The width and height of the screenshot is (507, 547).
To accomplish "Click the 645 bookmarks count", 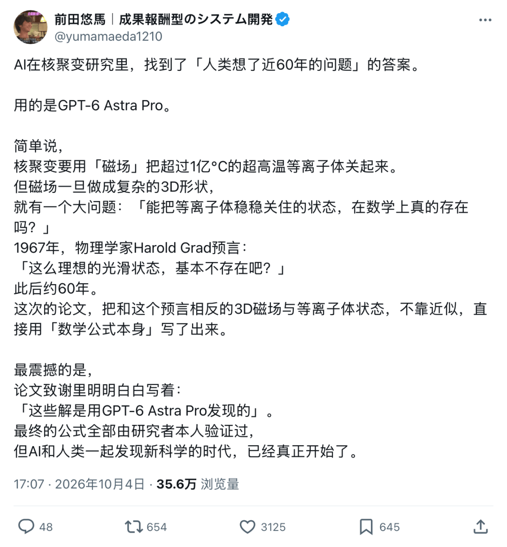I will [390, 527].
